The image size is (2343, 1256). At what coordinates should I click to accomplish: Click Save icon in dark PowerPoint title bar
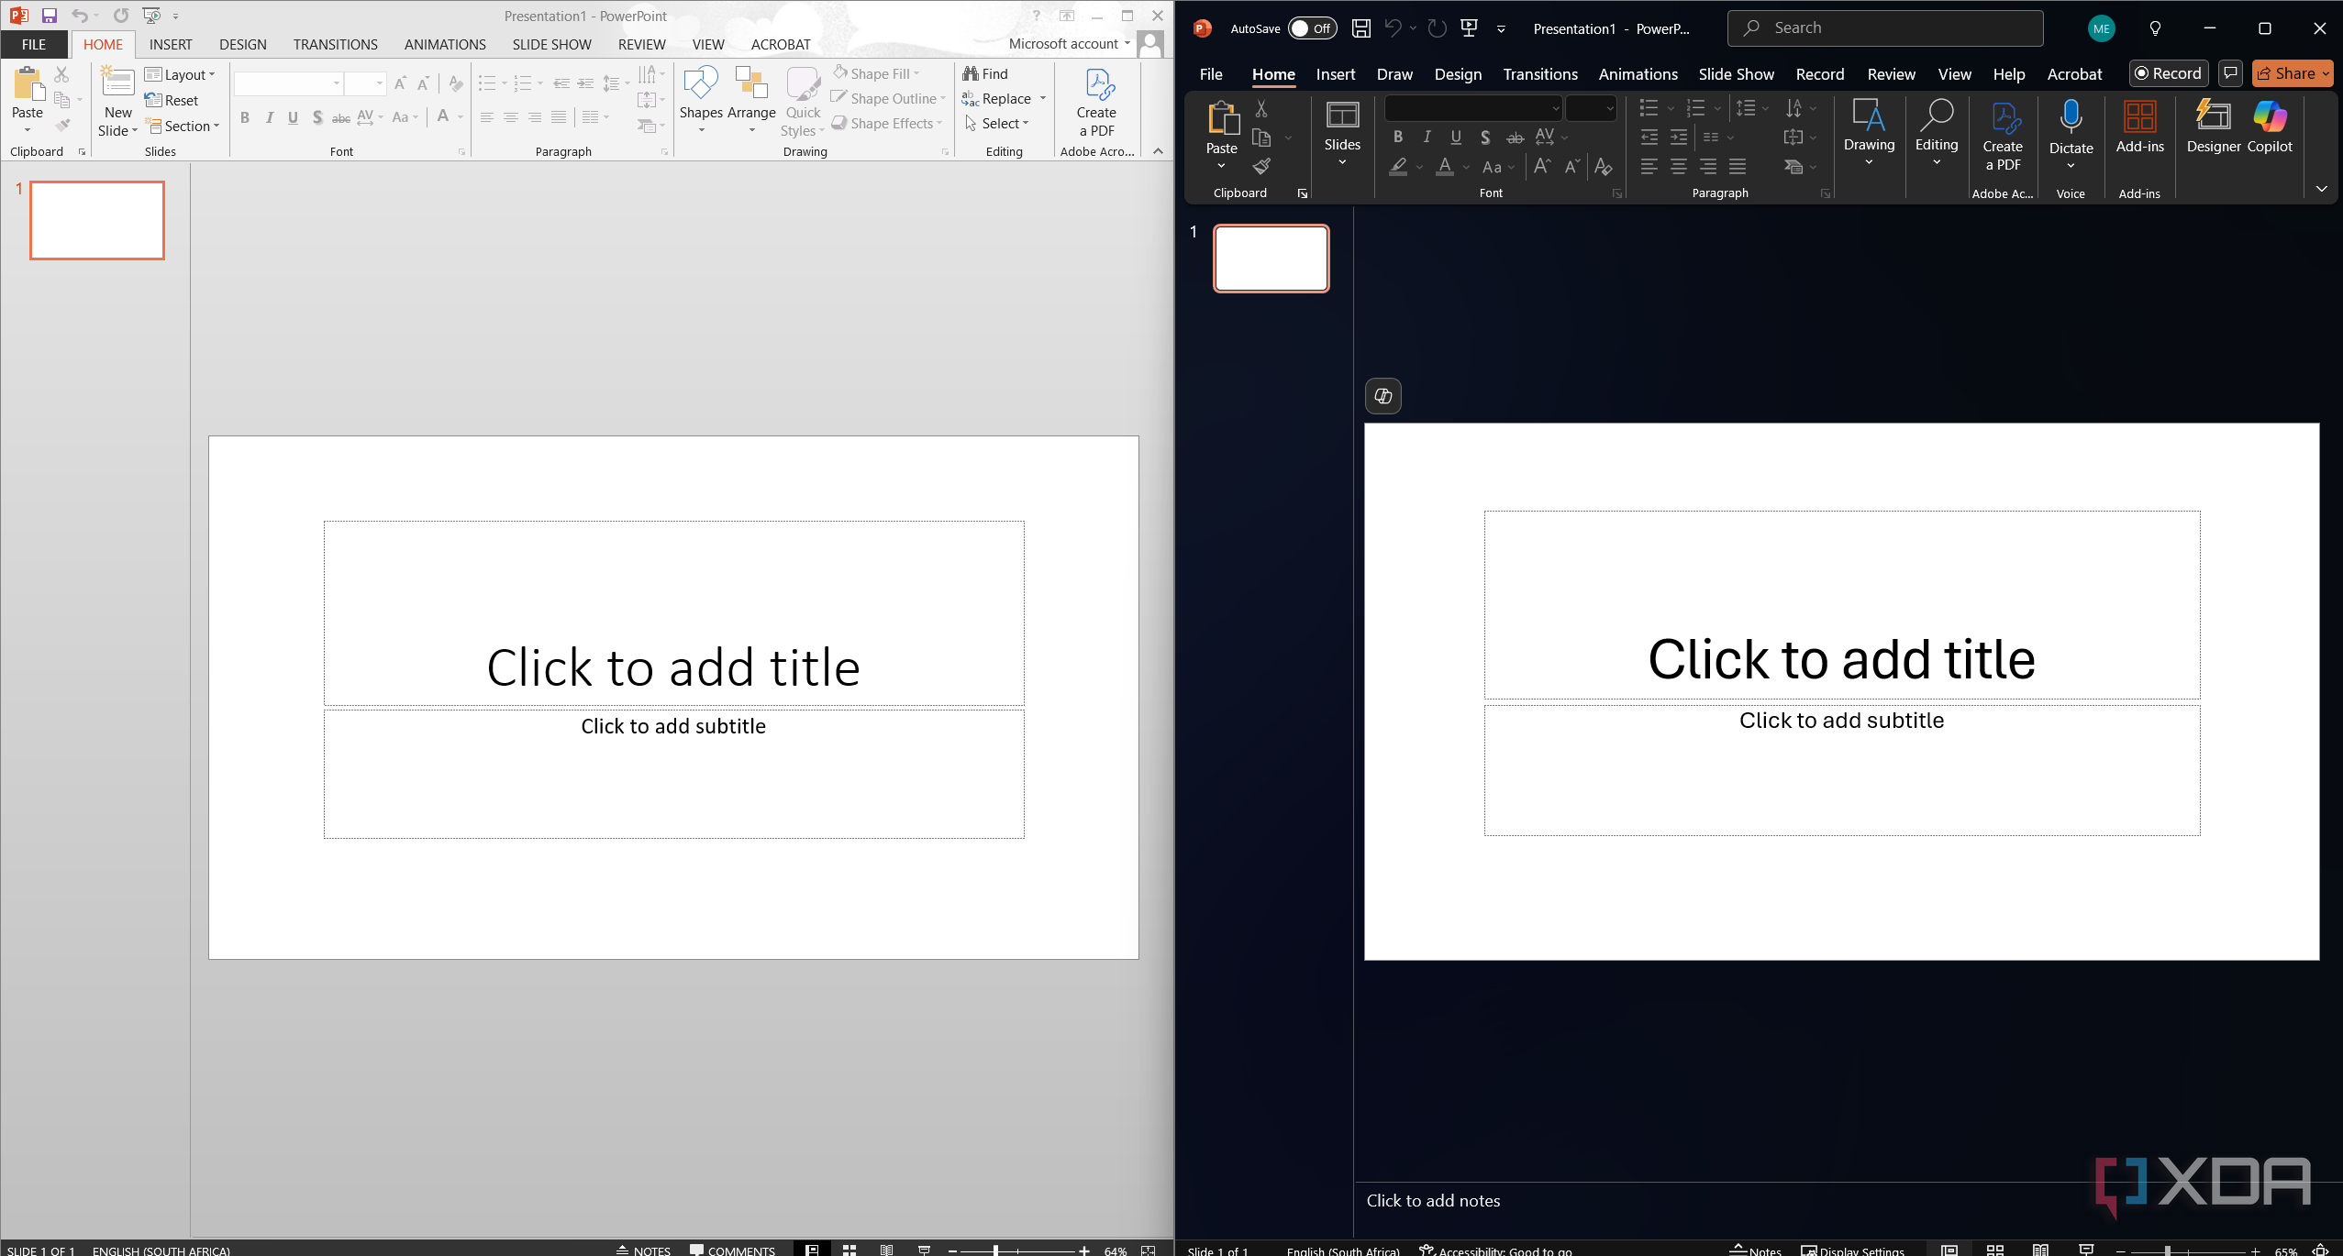pyautogui.click(x=1361, y=28)
